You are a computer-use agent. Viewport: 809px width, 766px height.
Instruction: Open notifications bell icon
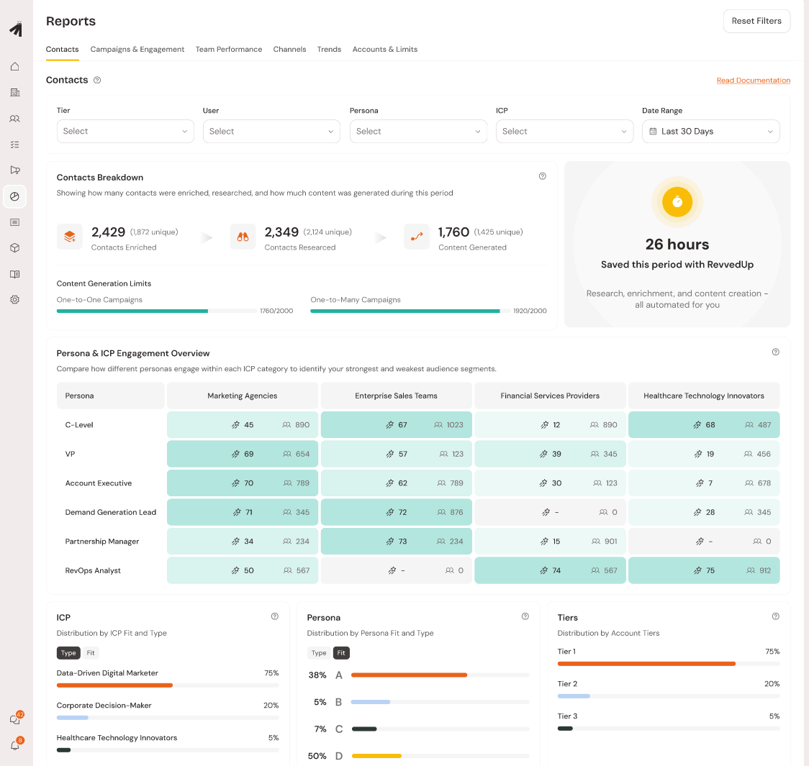tap(14, 745)
